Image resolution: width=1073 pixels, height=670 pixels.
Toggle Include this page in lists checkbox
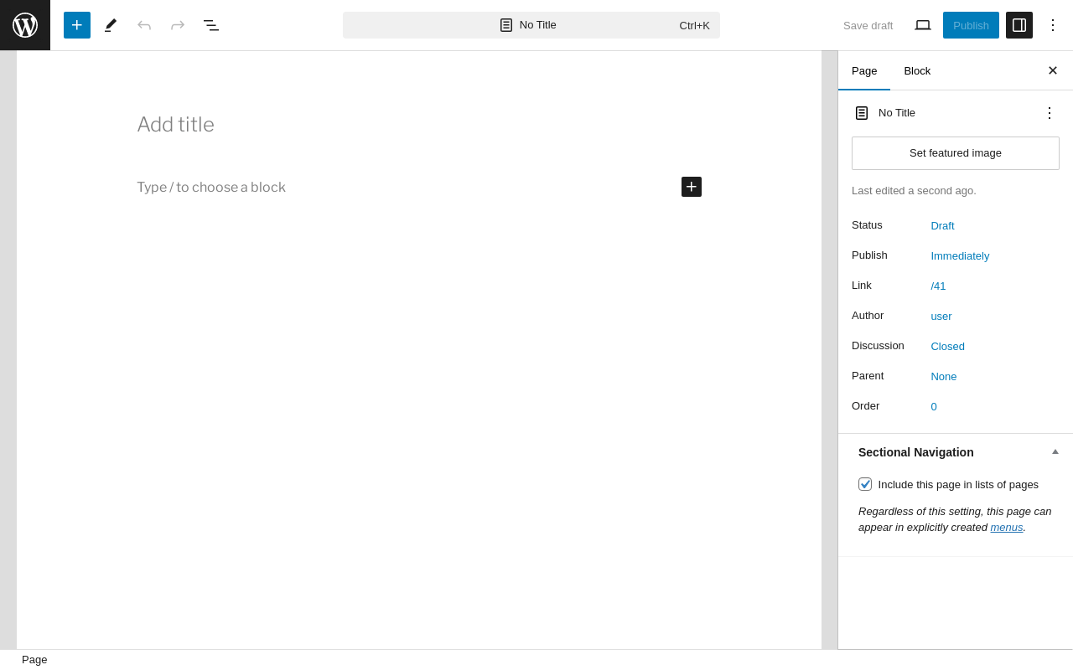pos(865,484)
